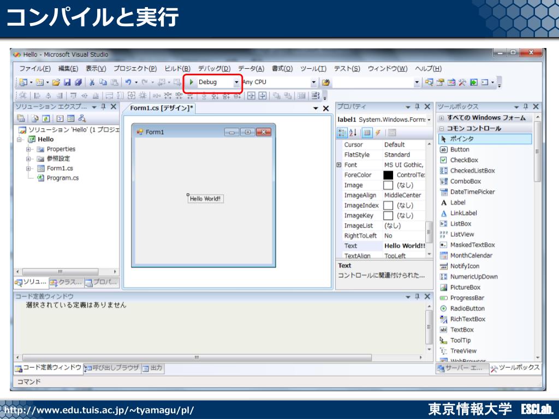Image resolution: width=559 pixels, height=419 pixels.
Task: Expand the Form1.cs node in solution tree
Action: point(28,168)
